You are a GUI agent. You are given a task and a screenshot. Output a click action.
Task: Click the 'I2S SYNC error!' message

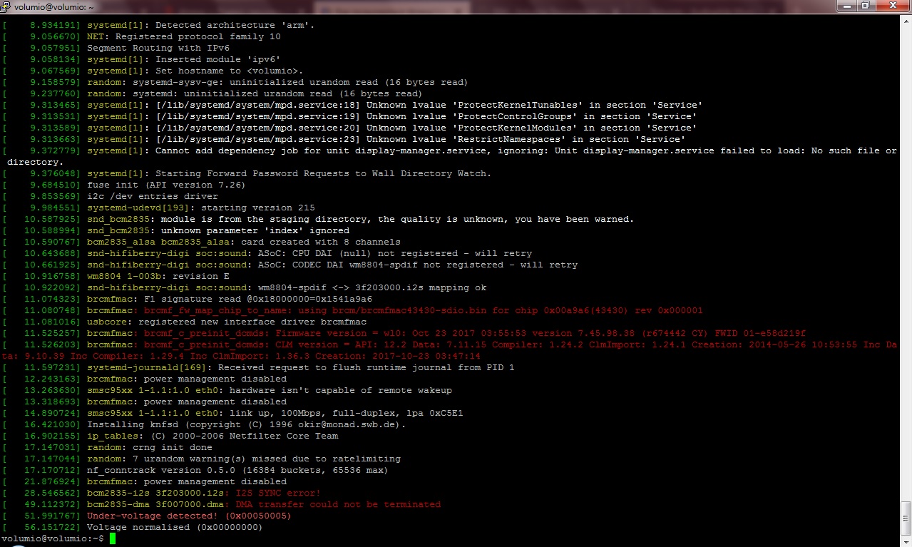click(278, 493)
